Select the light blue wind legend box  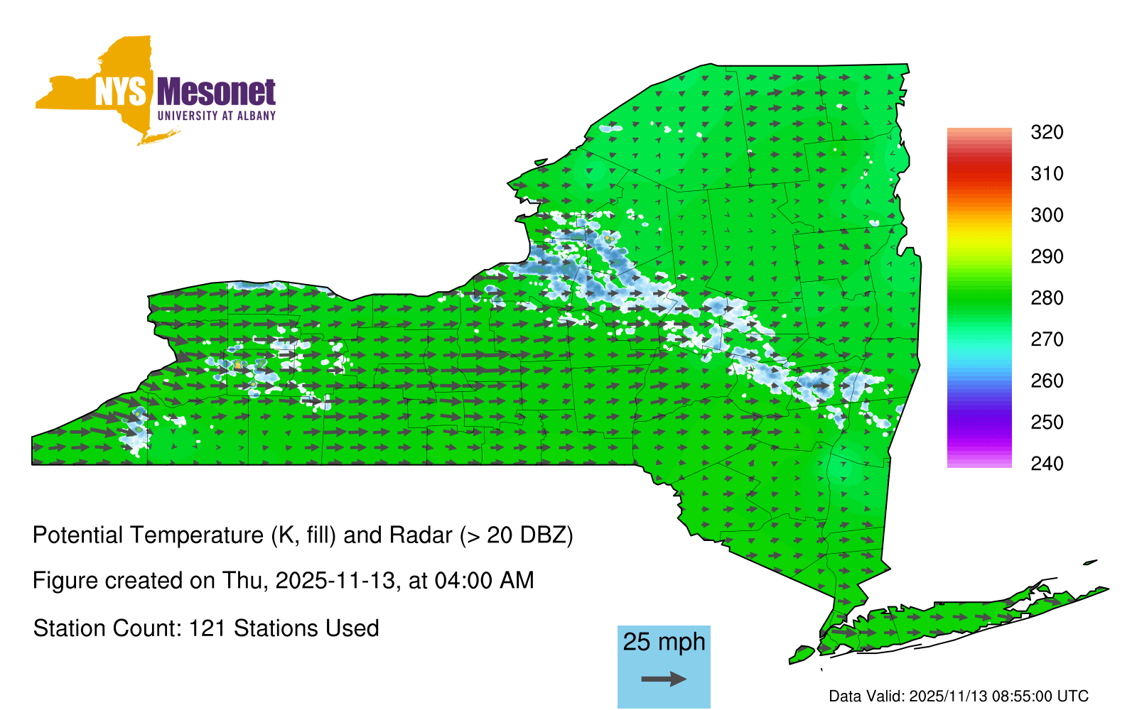coord(664,666)
